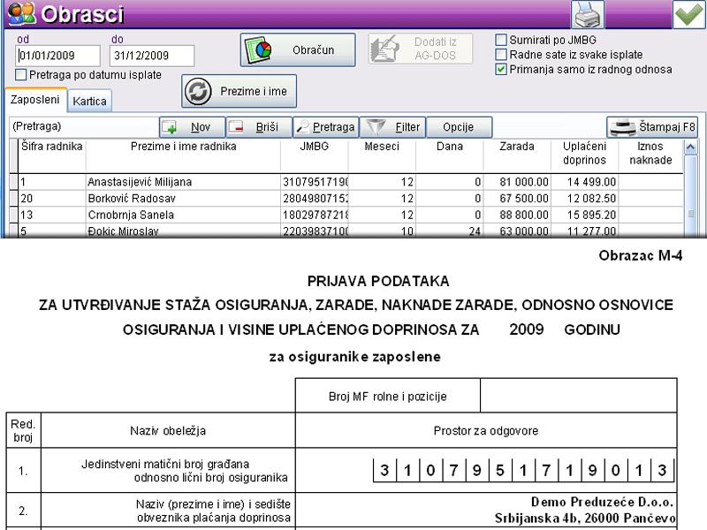Click the 'do' end date field

pyautogui.click(x=151, y=55)
